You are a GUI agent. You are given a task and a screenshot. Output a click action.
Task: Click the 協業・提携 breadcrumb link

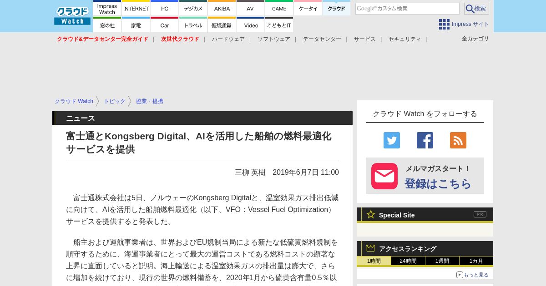click(150, 101)
